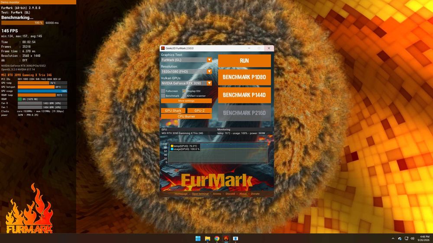Image resolution: width=433 pixels, height=243 pixels.
Task: Click the Resolution 2560 x 1440 row
Action: [x=21, y=56]
